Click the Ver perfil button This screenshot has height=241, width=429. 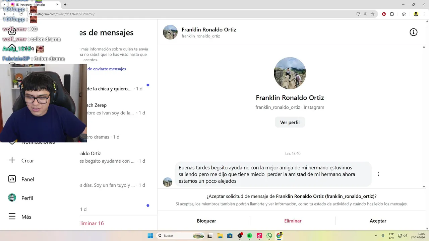coord(290,122)
